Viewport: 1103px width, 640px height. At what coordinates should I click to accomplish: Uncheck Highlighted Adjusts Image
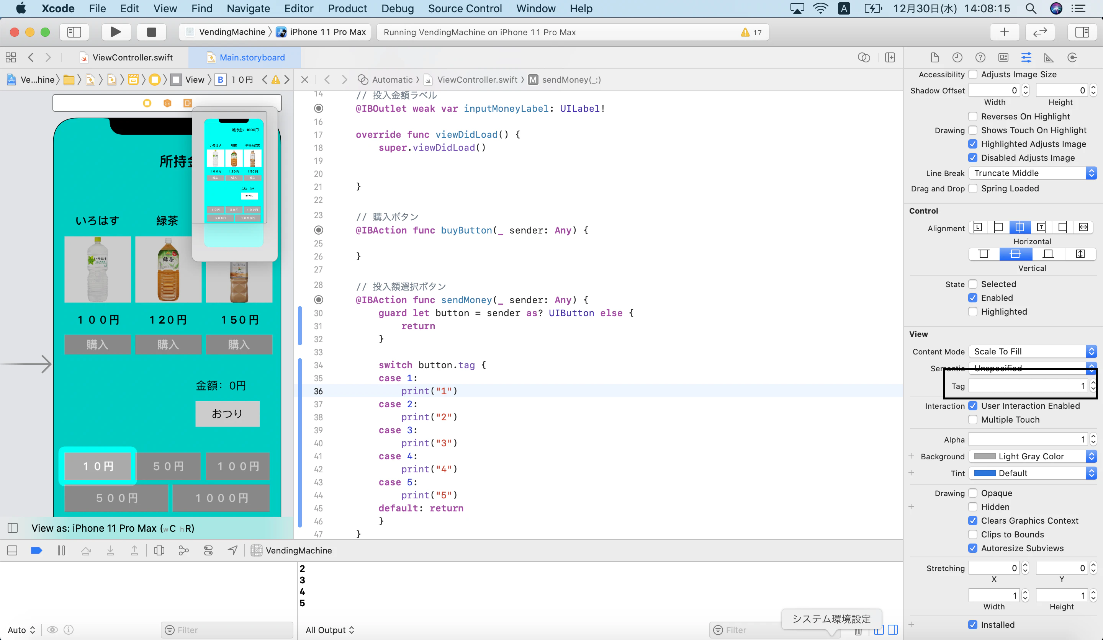point(972,144)
